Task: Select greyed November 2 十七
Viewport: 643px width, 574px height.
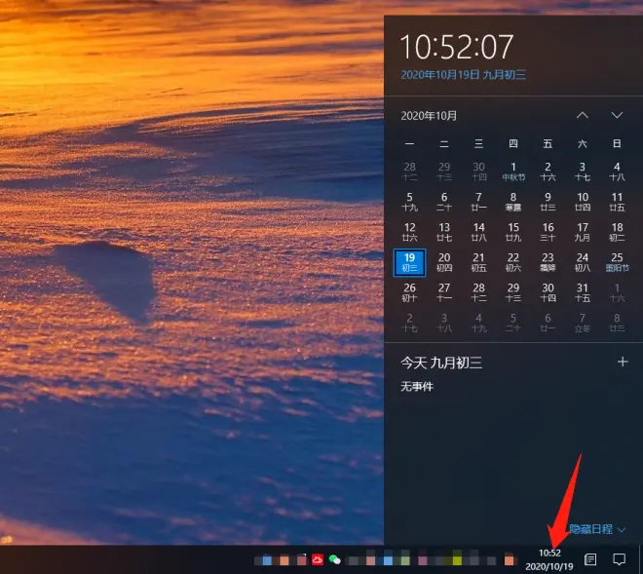Action: [409, 323]
